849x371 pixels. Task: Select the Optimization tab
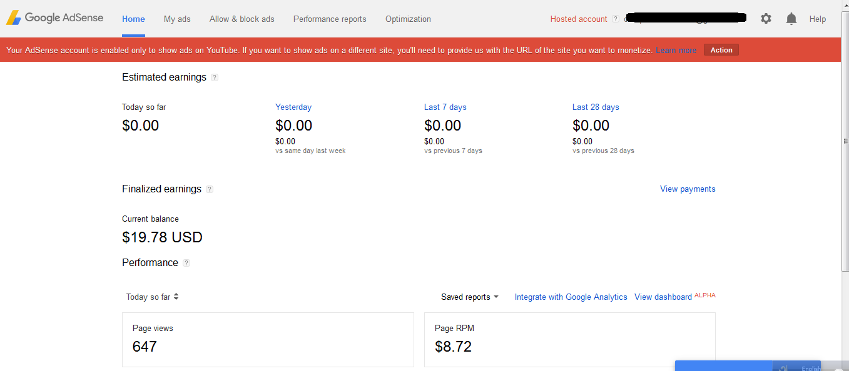coord(408,19)
